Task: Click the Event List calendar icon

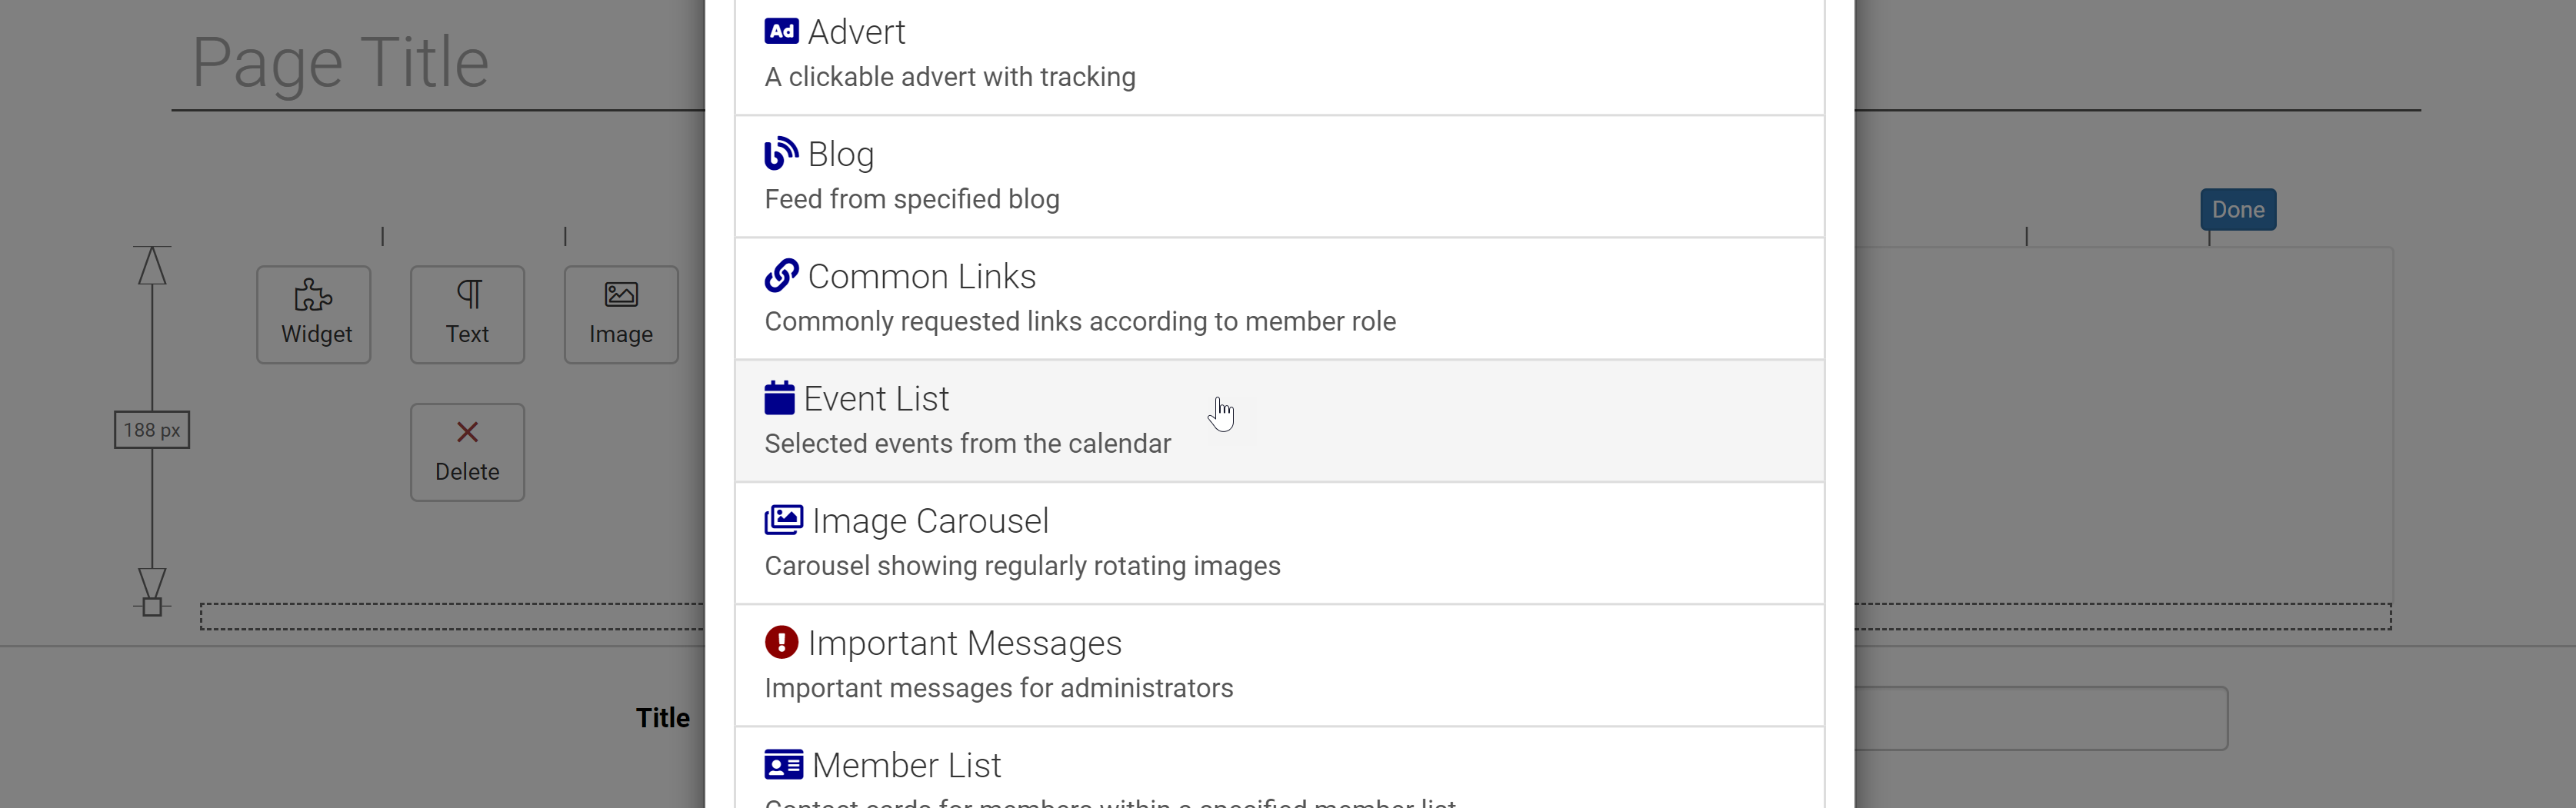Action: 779,398
